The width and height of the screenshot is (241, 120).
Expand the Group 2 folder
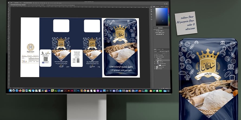tap(157, 59)
